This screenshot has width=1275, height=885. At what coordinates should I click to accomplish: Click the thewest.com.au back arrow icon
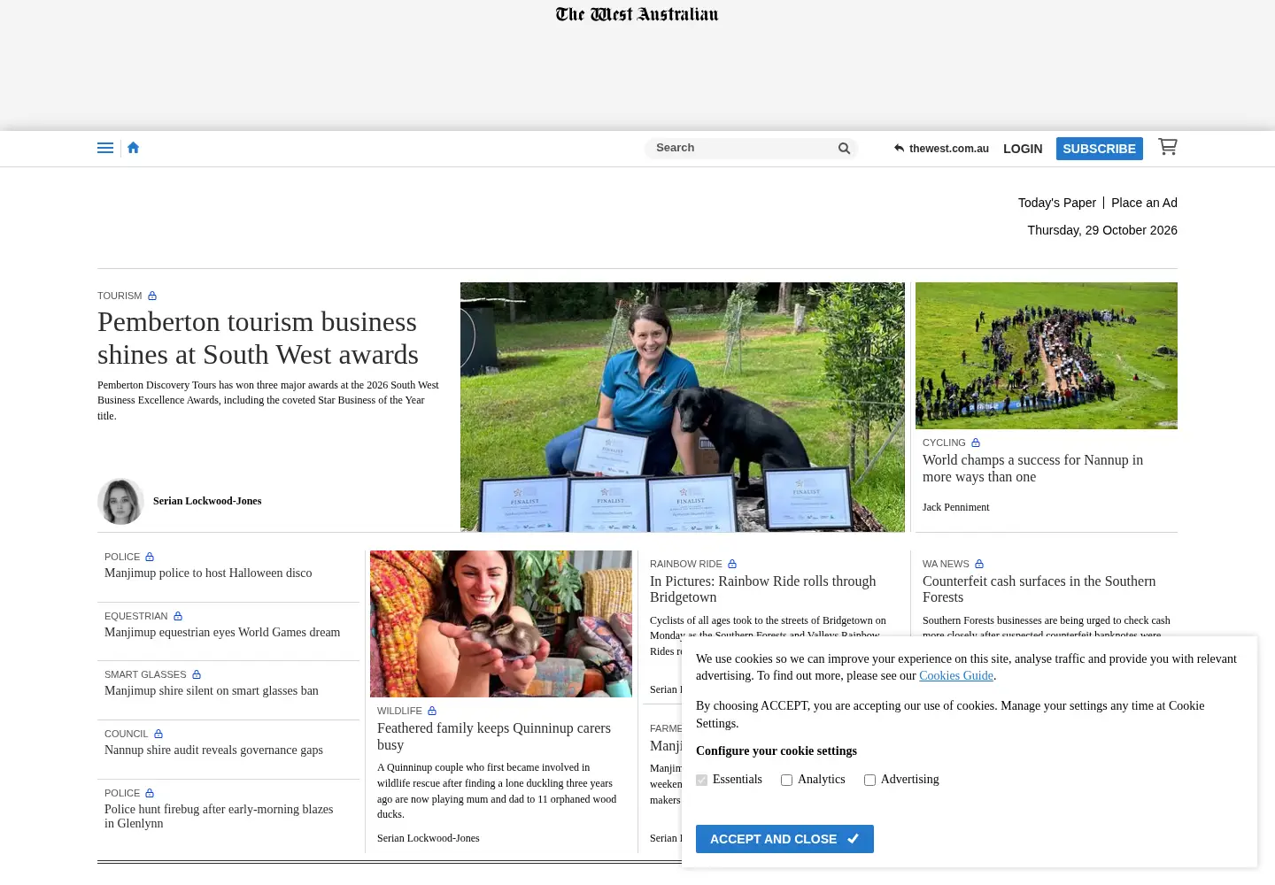click(x=899, y=149)
